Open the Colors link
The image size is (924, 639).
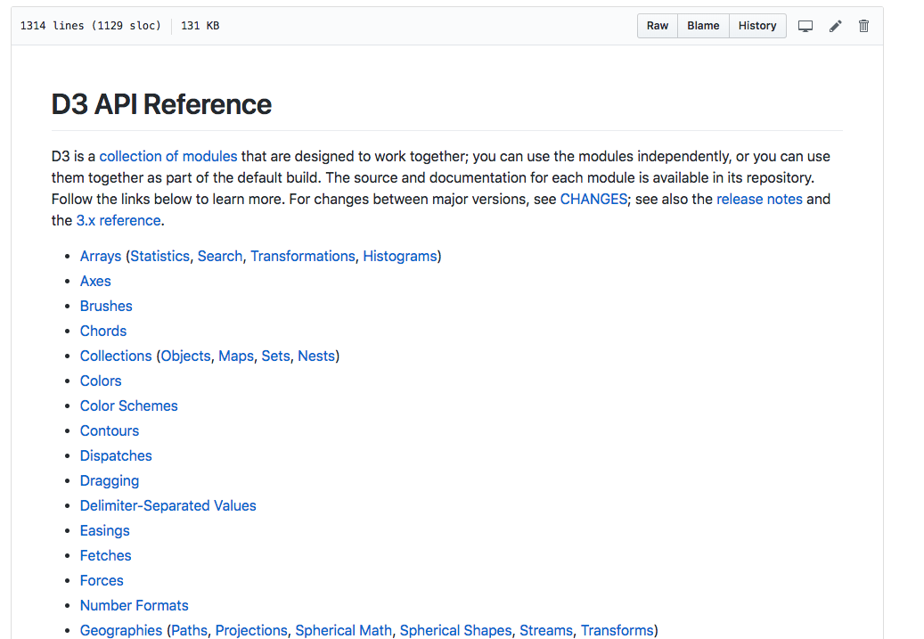tap(101, 381)
